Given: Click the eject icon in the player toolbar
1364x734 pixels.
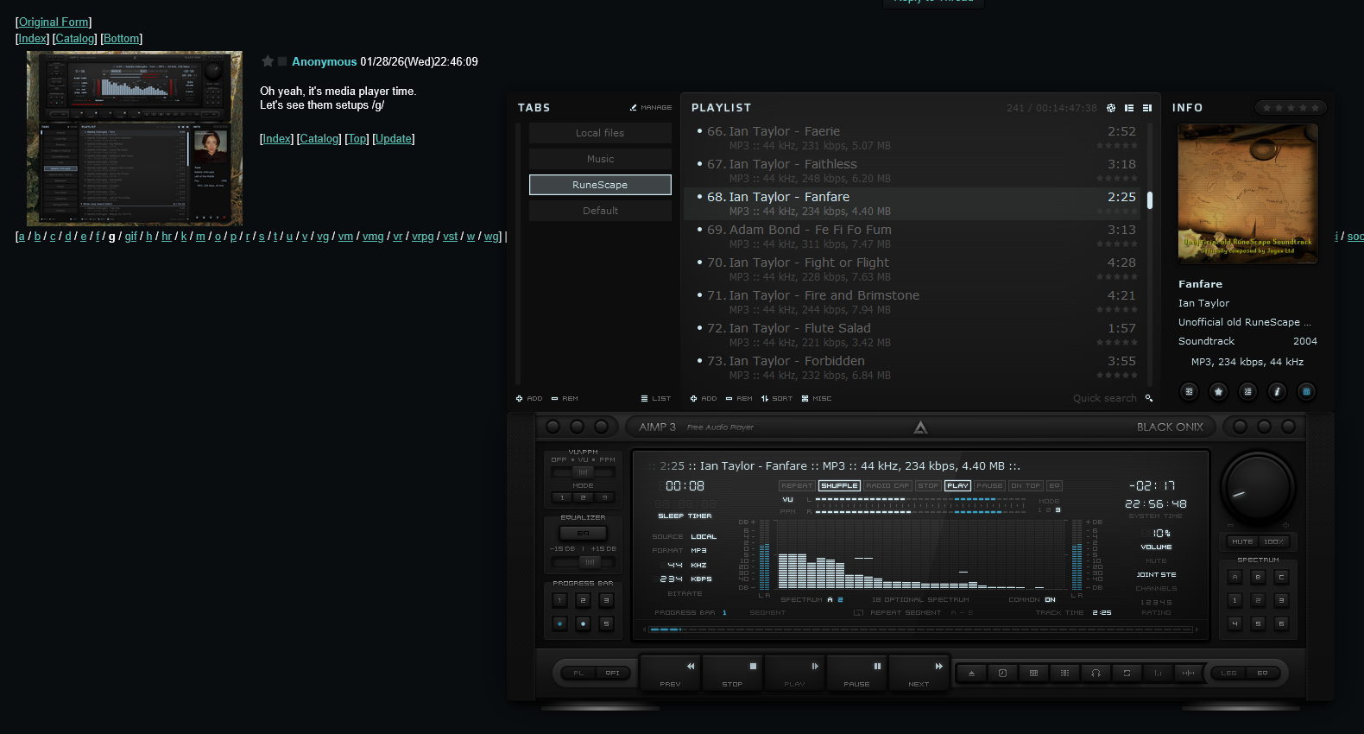Looking at the screenshot, I should click(x=971, y=673).
